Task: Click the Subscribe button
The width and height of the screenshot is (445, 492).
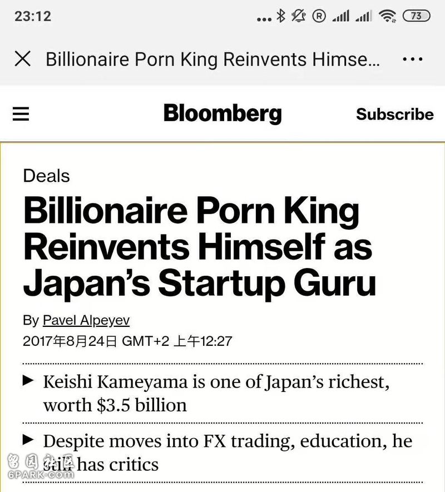Action: tap(395, 114)
